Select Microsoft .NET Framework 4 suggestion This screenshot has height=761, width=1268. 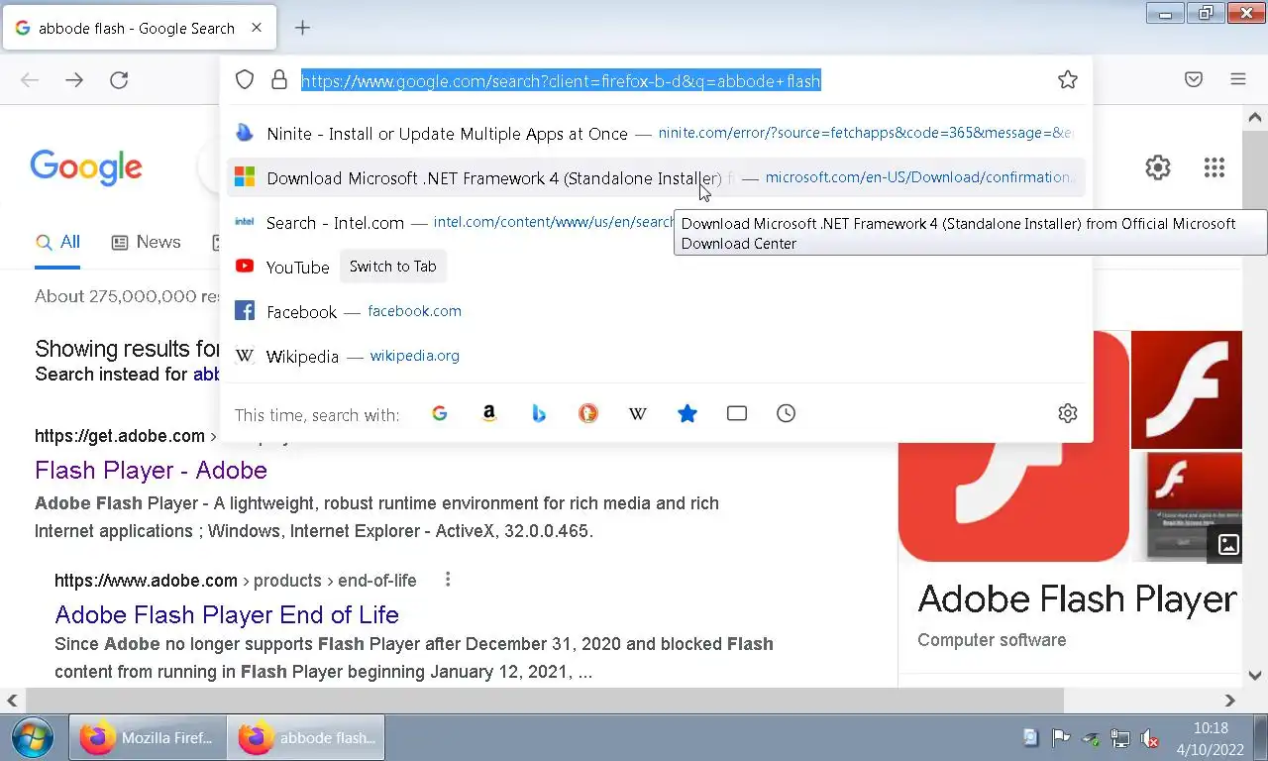(x=656, y=177)
